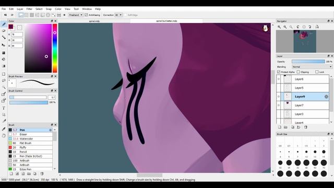Viewport: 334px width, 188px height.
Task: Click the layer Opacity slider
Action: click(308, 62)
